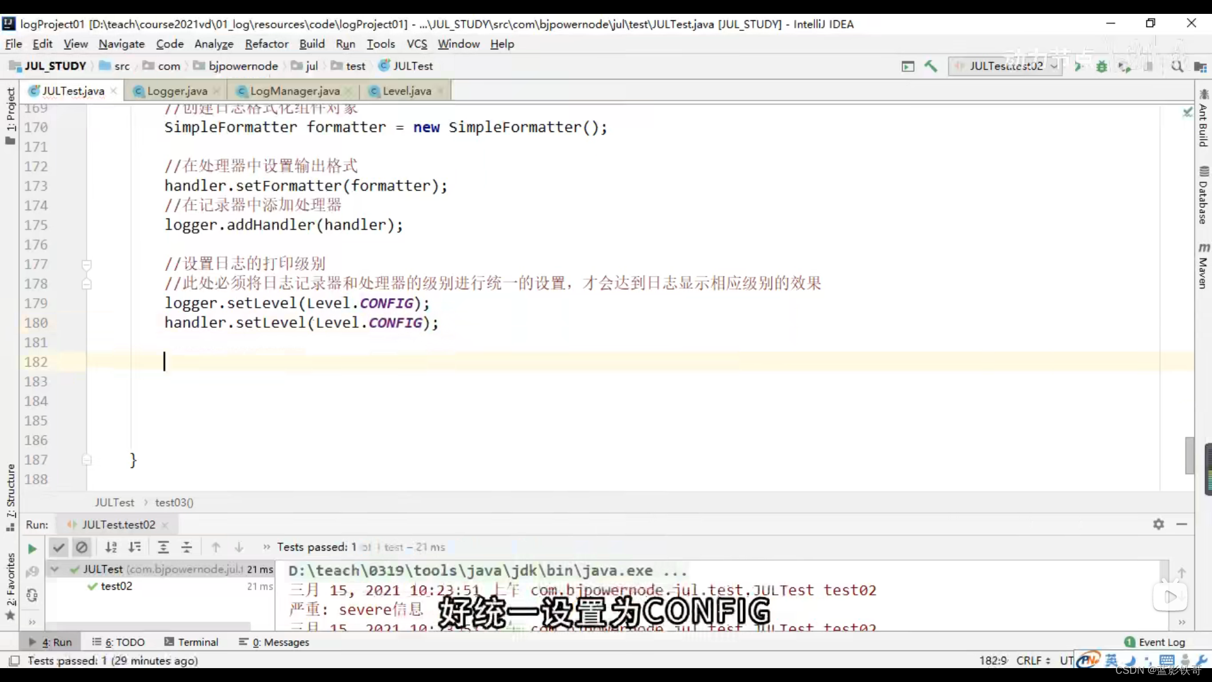Run with coverage icon in toolbar
Screen dimensions: 1212x682
coord(1125,66)
